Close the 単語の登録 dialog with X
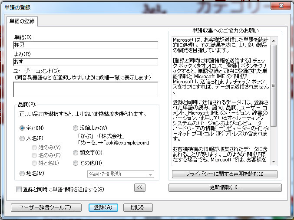 281,6
